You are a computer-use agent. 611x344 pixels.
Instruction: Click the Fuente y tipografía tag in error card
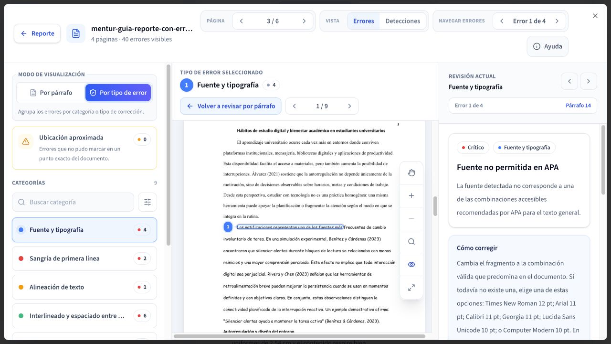point(524,148)
